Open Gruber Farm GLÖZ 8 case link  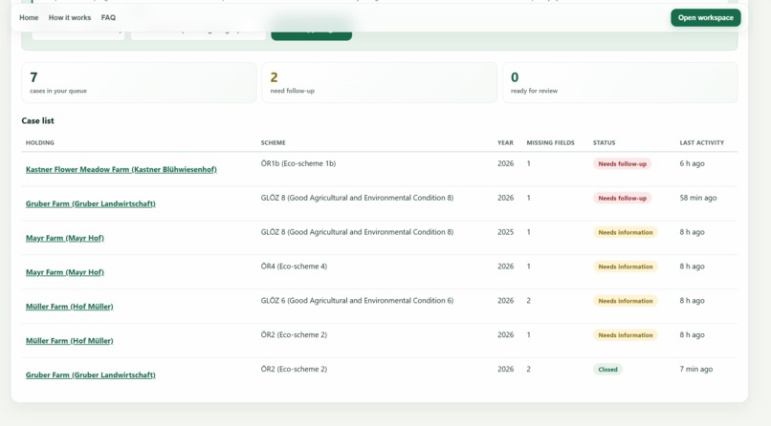[x=91, y=203]
